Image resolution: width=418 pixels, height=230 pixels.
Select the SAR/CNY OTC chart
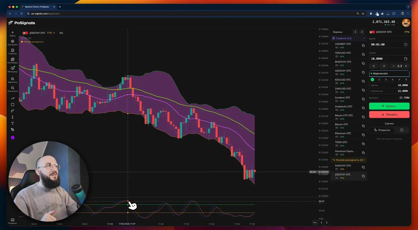click(x=349, y=167)
